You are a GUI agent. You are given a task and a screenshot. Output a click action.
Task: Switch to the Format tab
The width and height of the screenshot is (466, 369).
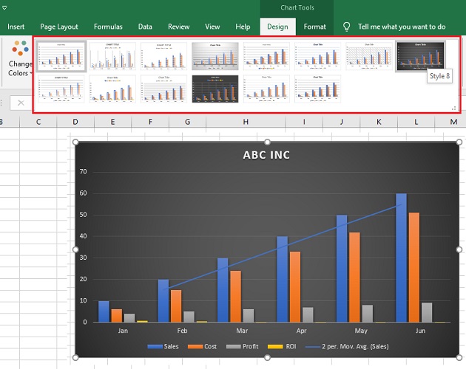(314, 27)
